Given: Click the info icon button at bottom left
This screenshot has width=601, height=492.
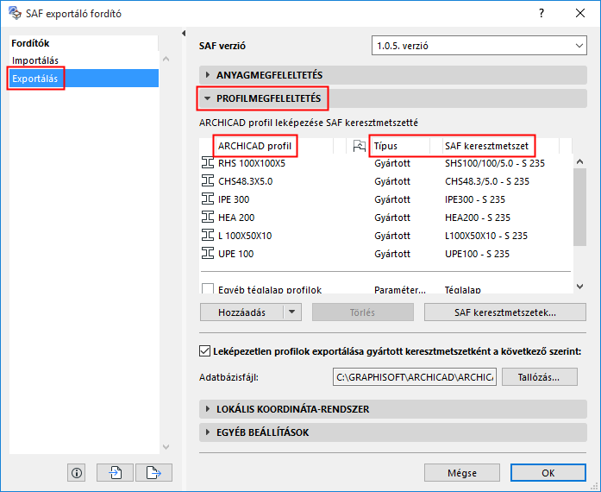Looking at the screenshot, I should tap(77, 472).
